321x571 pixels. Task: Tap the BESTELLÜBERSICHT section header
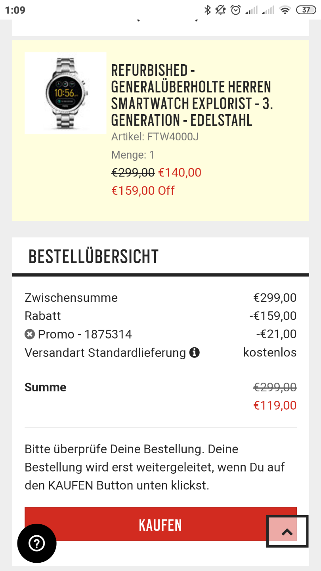pos(94,257)
